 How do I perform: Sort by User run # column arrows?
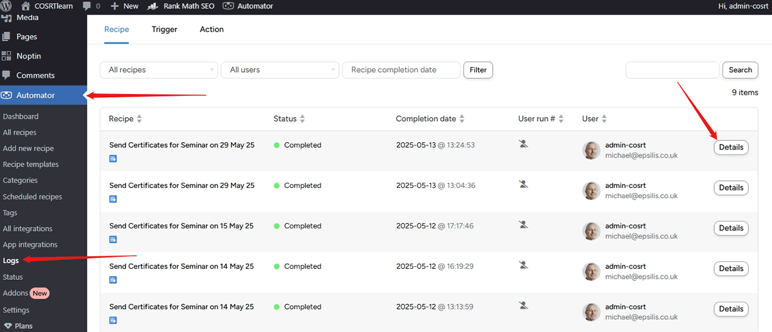point(561,119)
